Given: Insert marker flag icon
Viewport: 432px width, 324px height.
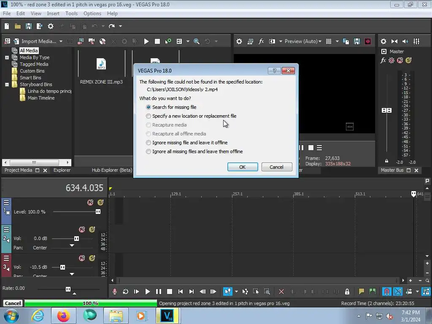Looking at the screenshot, I should [362, 292].
